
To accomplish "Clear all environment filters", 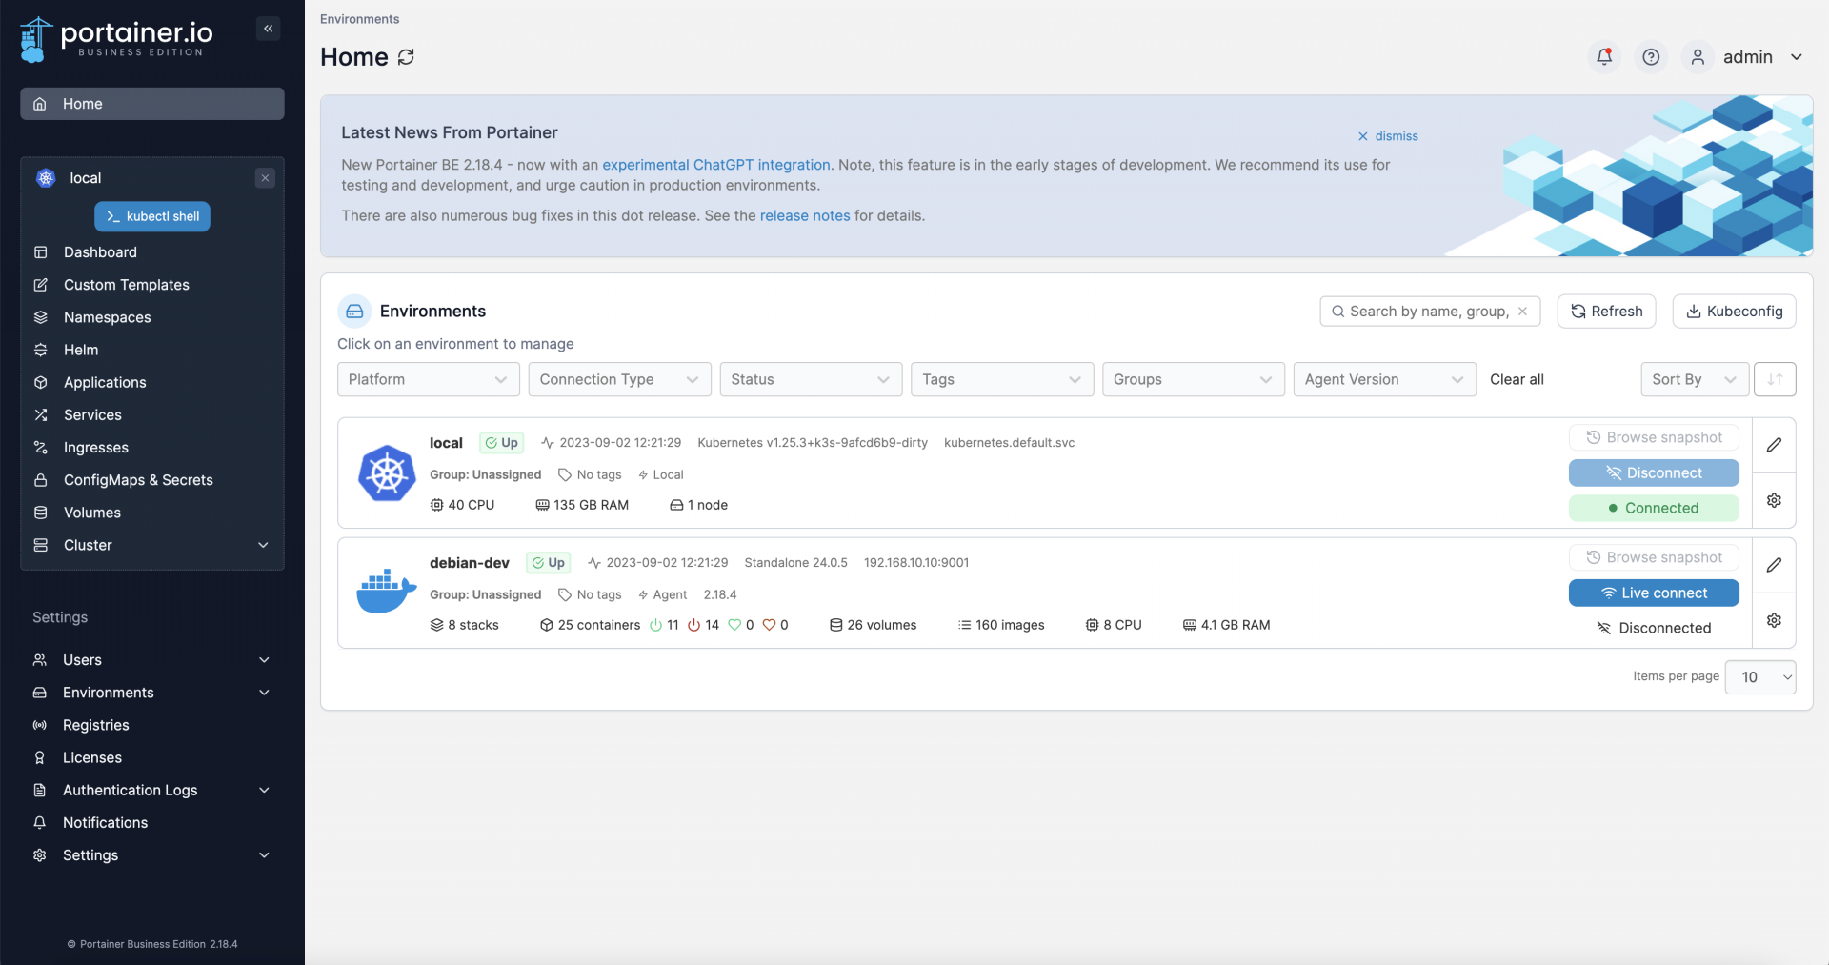I will [1517, 379].
